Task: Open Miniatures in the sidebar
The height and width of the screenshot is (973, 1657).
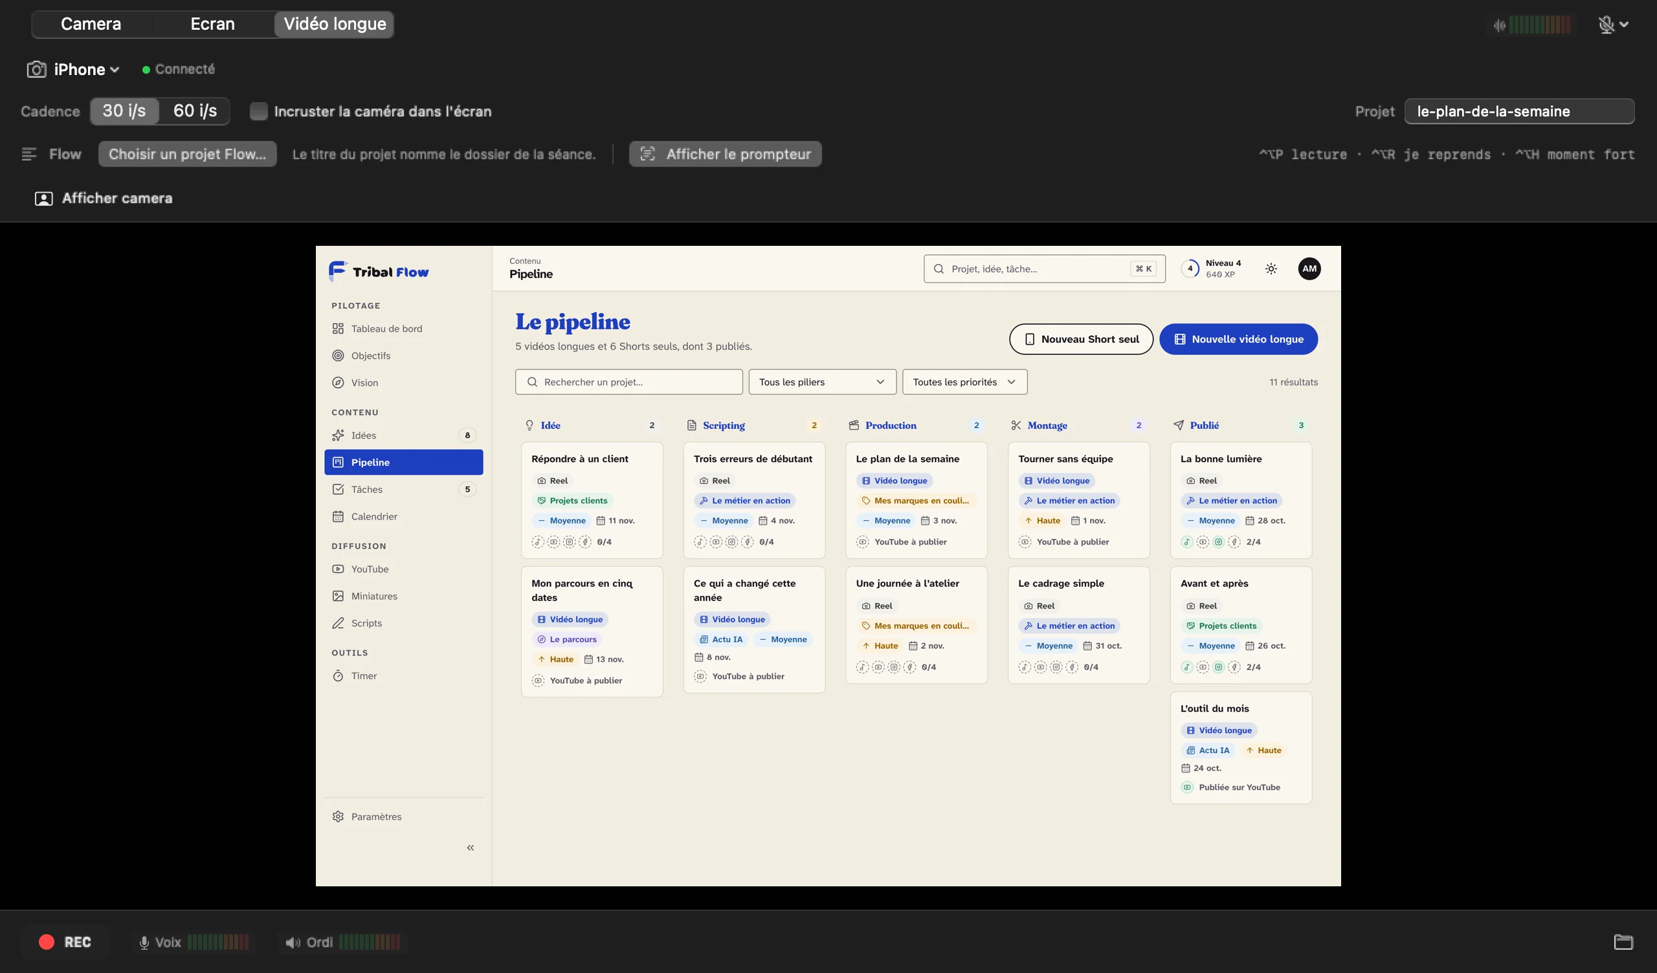Action: coord(403,596)
